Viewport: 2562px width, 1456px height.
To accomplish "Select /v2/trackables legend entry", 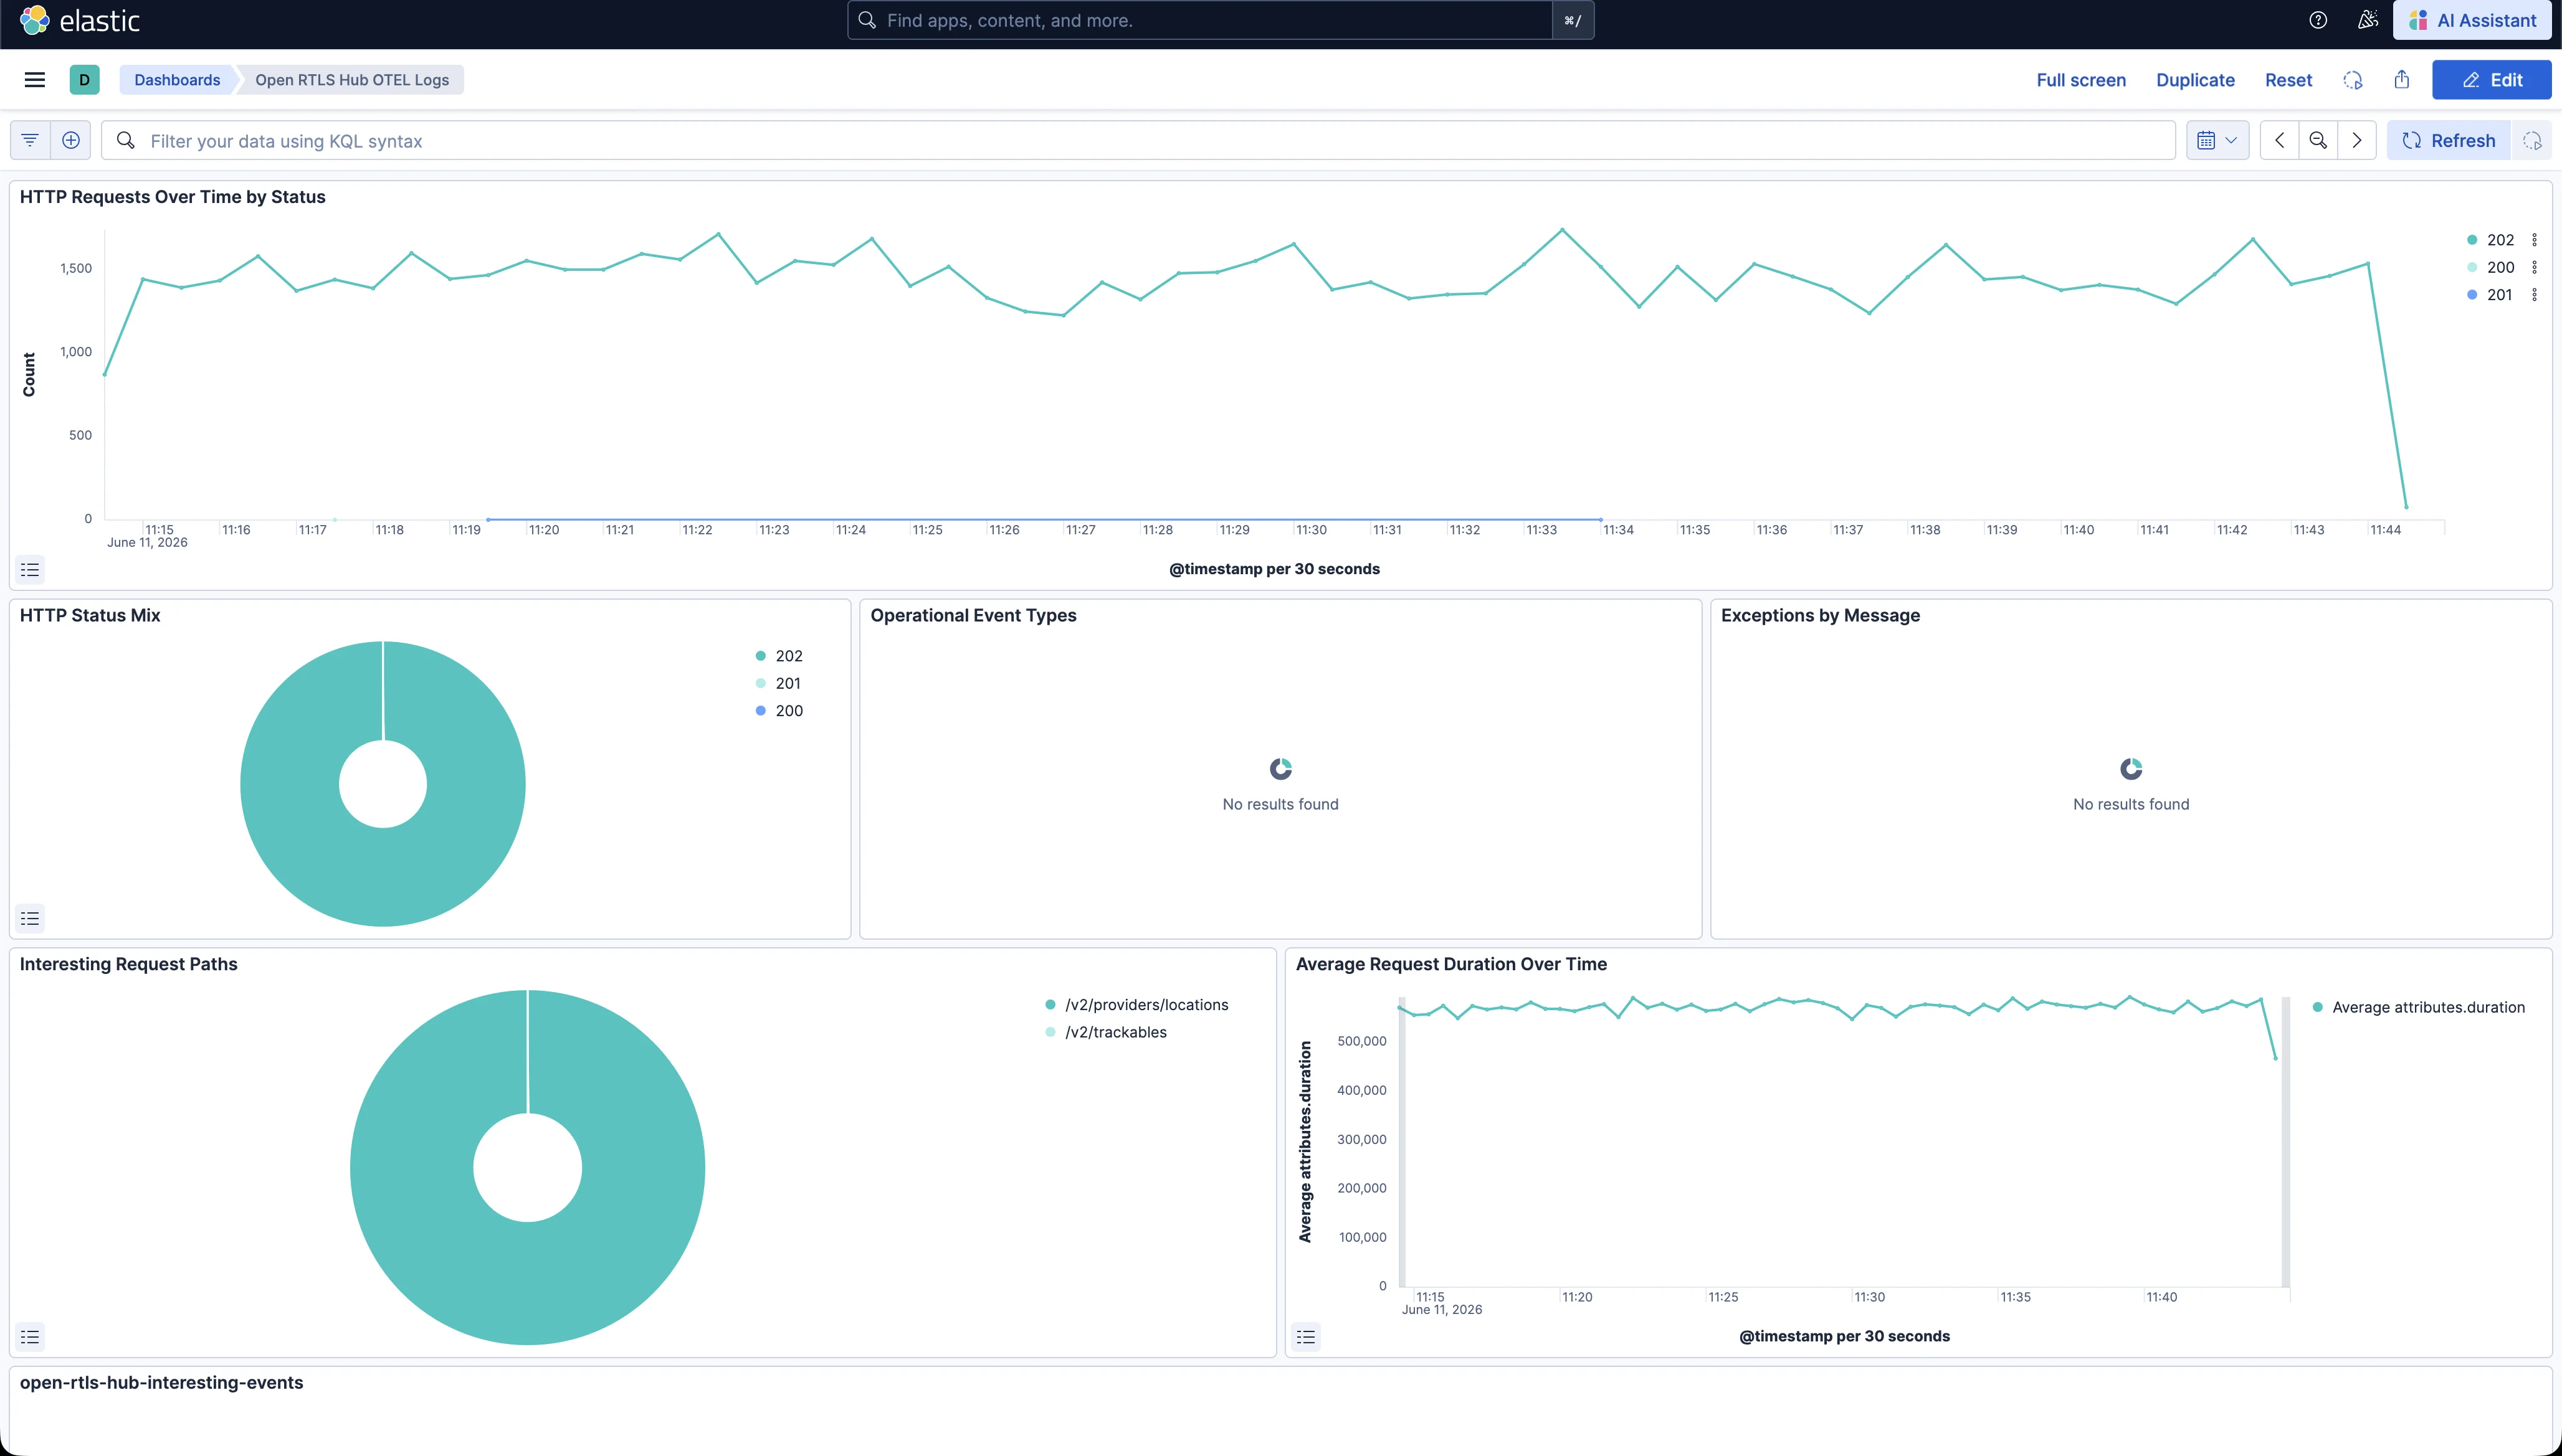I will [x=1115, y=1032].
